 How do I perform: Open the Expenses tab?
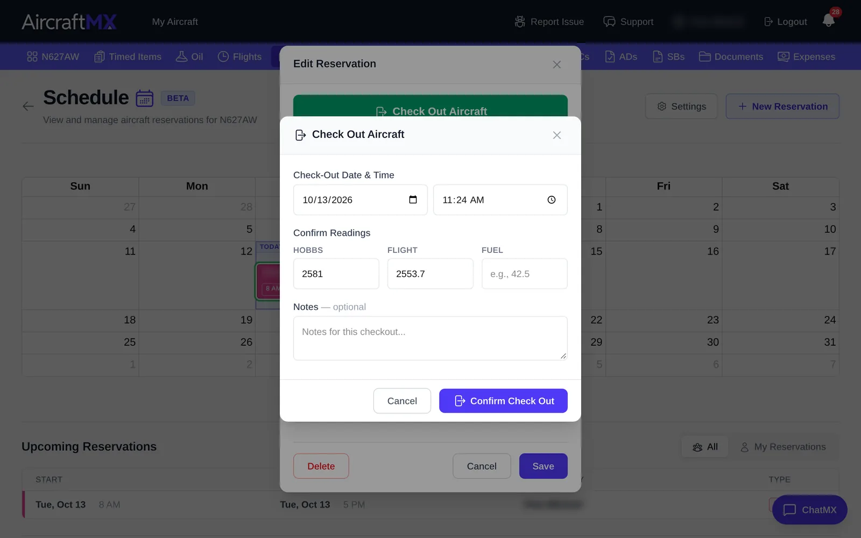pos(806,56)
